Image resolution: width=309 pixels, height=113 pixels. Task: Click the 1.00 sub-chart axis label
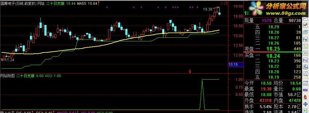tap(239, 79)
